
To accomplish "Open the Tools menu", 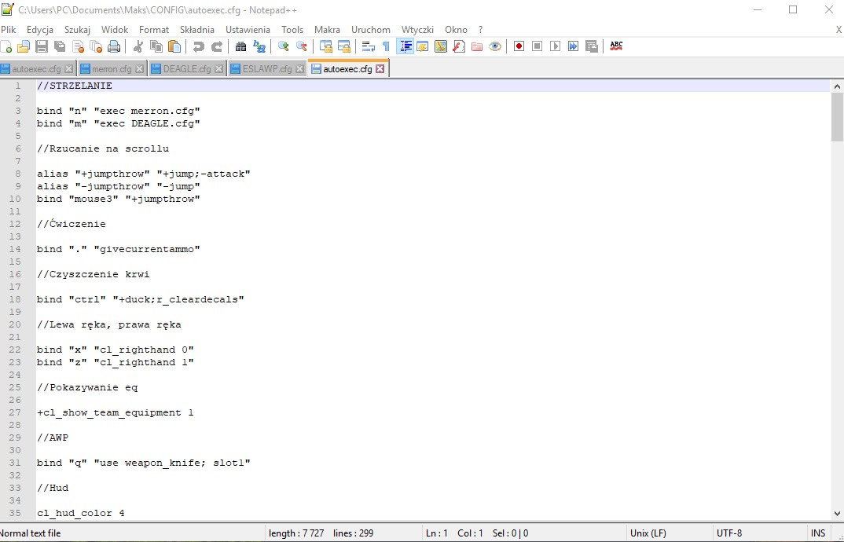I will (292, 30).
